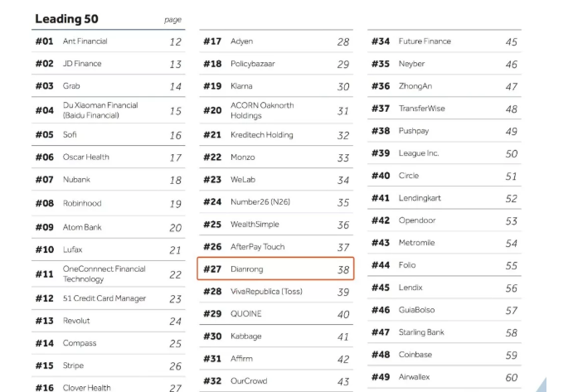Click the #37 TransferWise row
The width and height of the screenshot is (573, 392).
click(444, 108)
